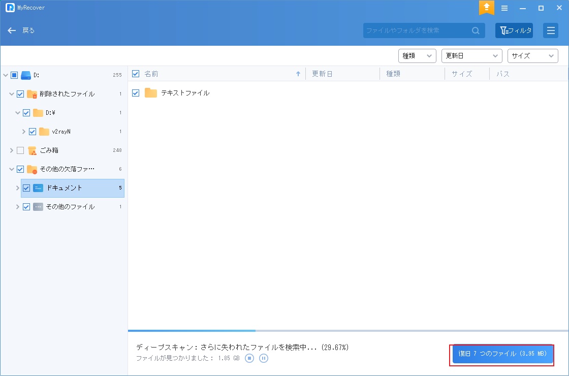This screenshot has width=569, height=376.
Task: Click the フィルタ button
Action: coord(514,30)
